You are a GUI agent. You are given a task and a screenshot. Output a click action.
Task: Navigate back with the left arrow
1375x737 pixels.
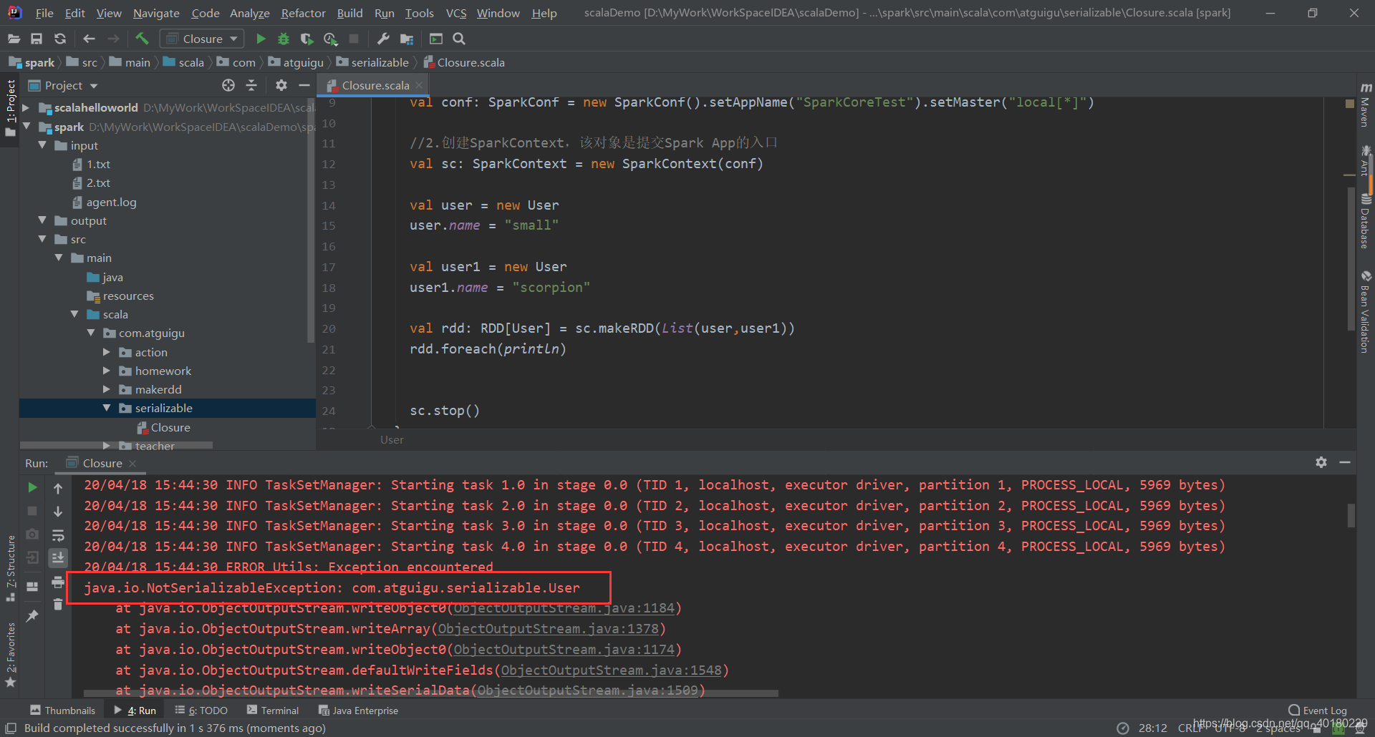click(89, 39)
